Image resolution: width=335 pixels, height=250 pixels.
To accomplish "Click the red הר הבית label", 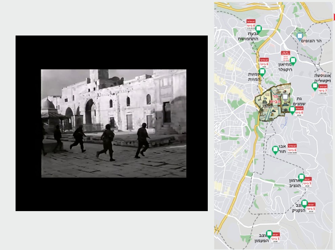I will (x=273, y=99).
